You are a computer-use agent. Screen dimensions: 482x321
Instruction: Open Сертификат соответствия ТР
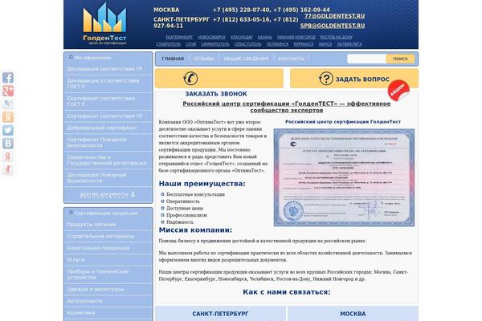coord(108,116)
